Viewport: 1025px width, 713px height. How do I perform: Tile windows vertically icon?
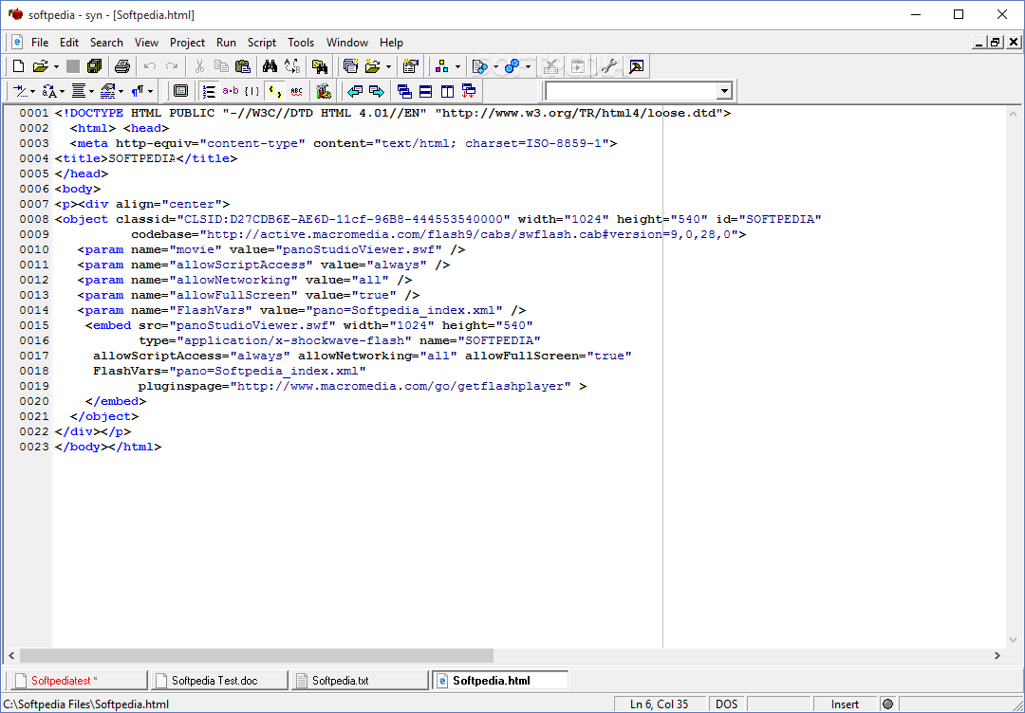pyautogui.click(x=447, y=91)
